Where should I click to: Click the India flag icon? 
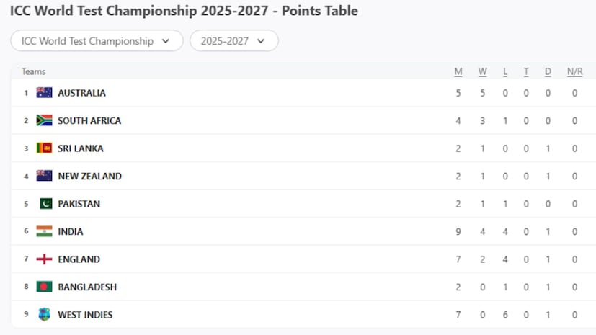(x=44, y=231)
